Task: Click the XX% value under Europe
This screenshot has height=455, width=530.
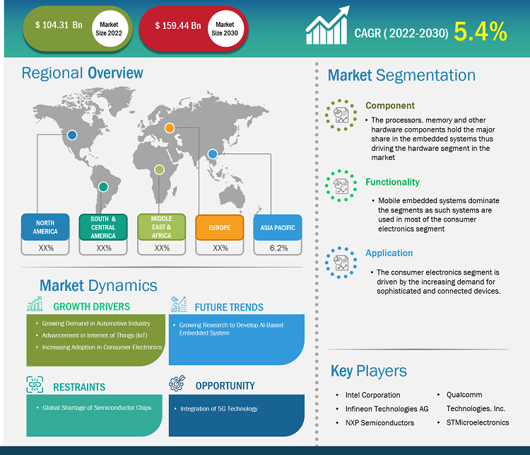Action: pos(220,248)
